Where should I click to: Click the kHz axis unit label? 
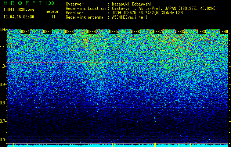point(3,30)
